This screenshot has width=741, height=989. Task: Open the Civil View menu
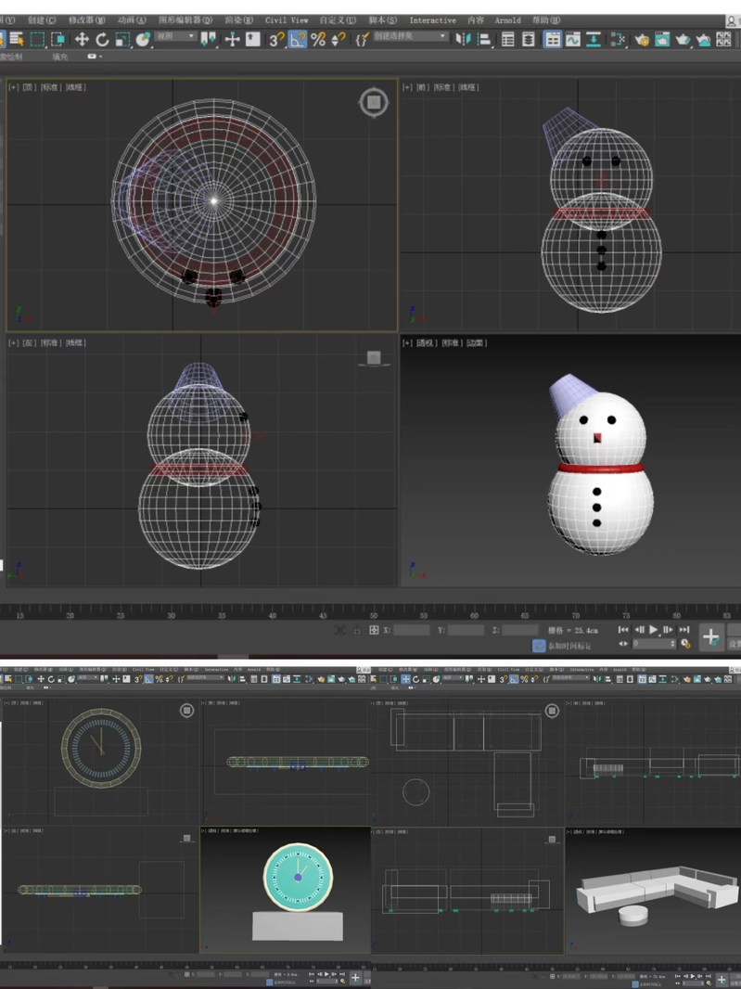(287, 19)
